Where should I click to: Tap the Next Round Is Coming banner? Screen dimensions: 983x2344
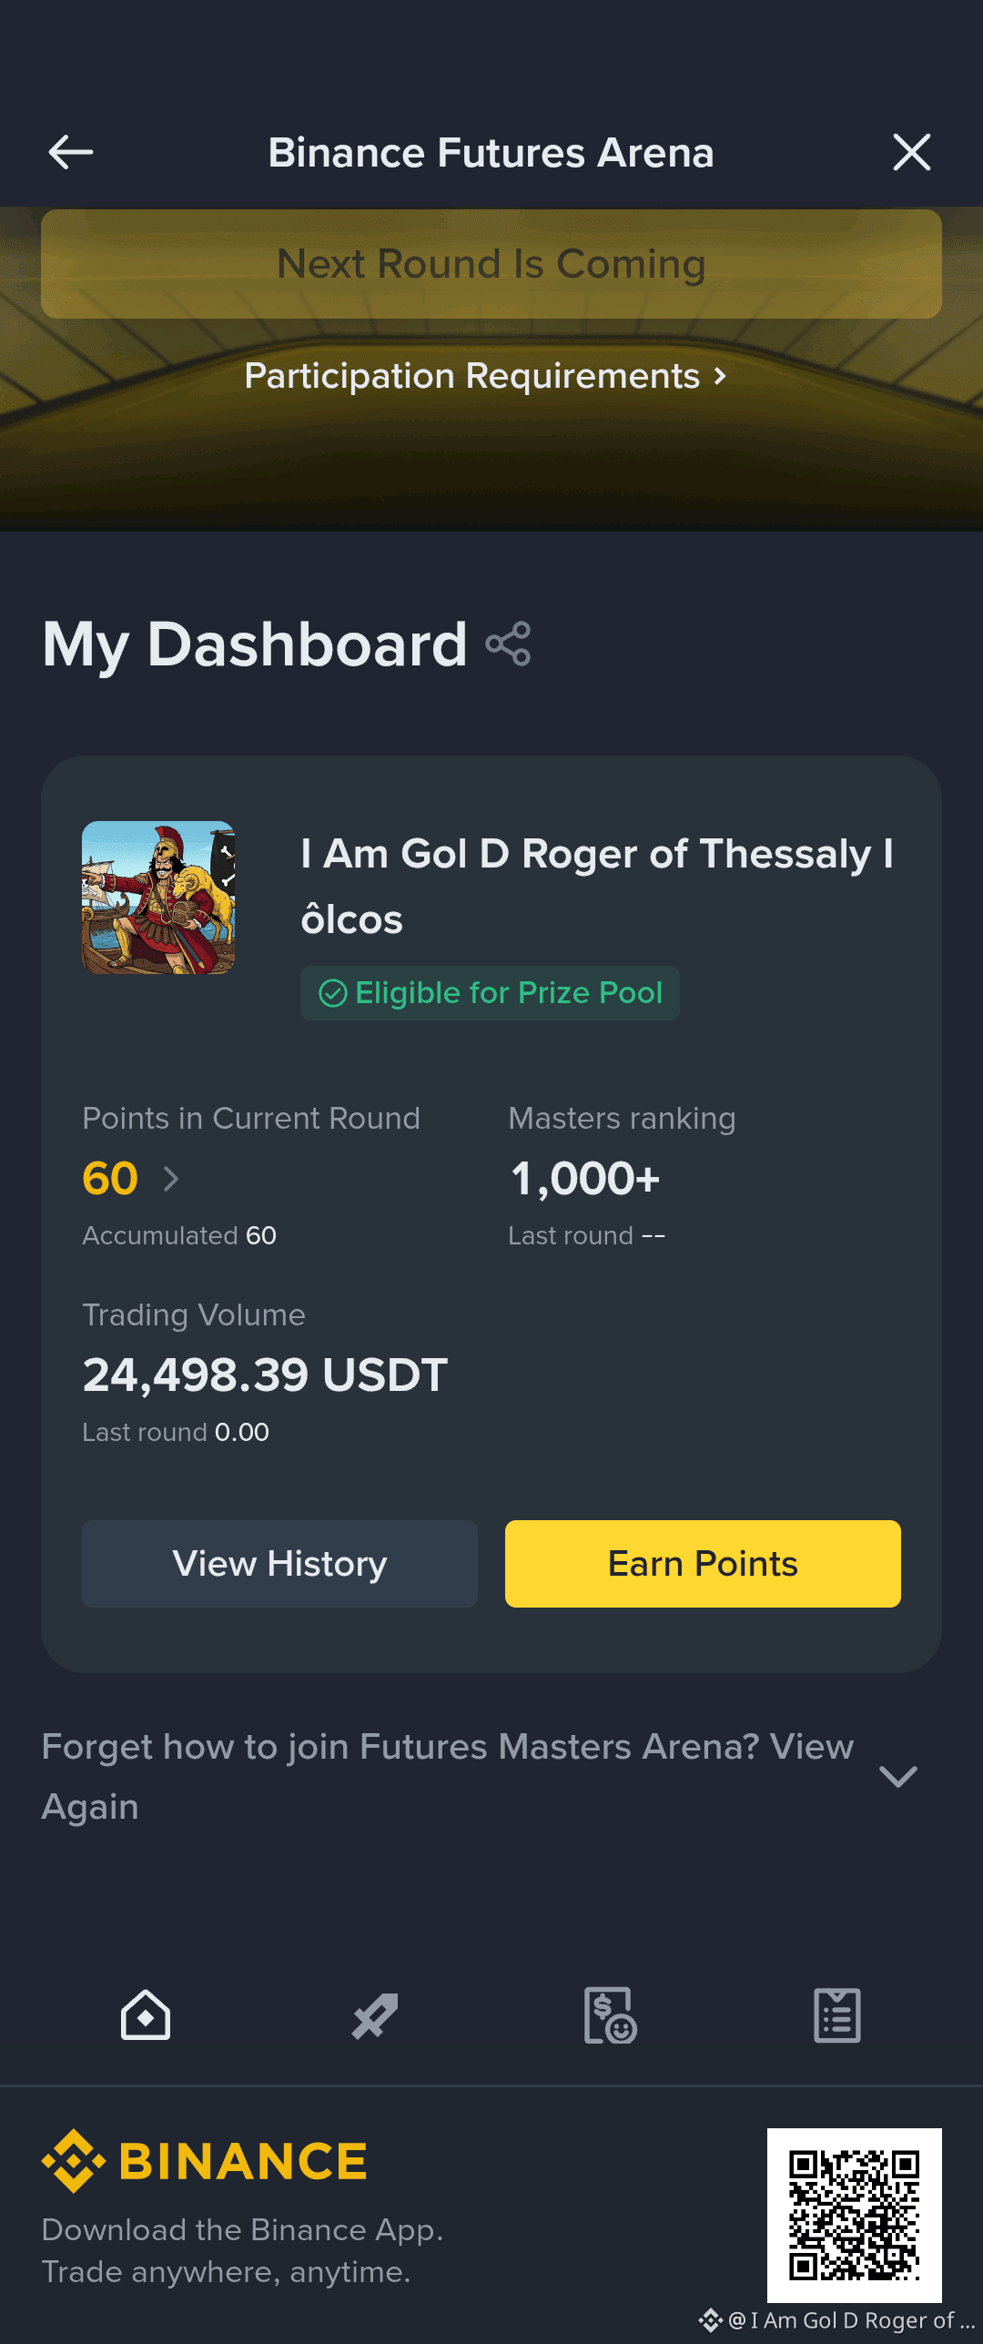pos(491,264)
